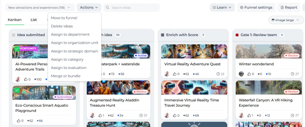Click the clock icon on Waterfall Canyon card
305x127 pixels.
292,115
